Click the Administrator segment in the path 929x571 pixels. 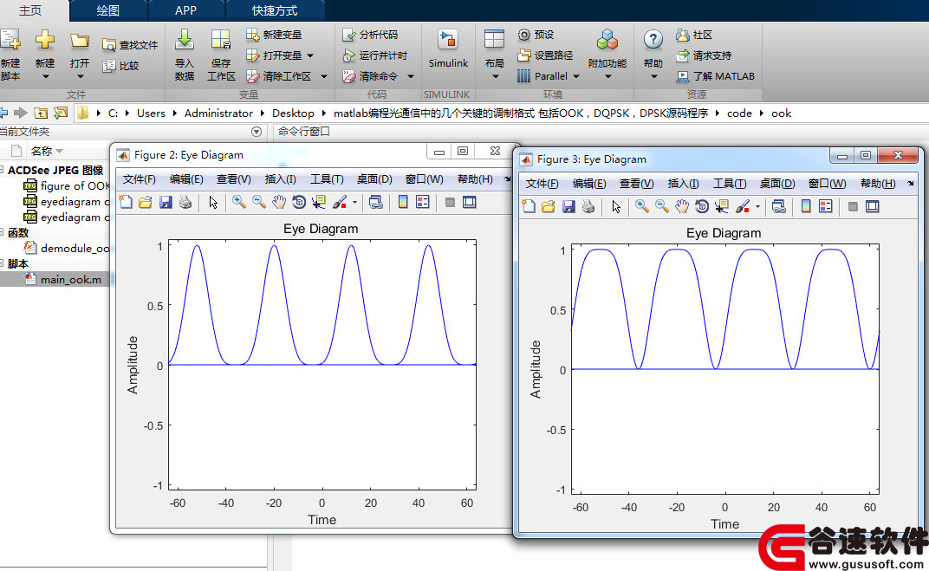(x=218, y=114)
